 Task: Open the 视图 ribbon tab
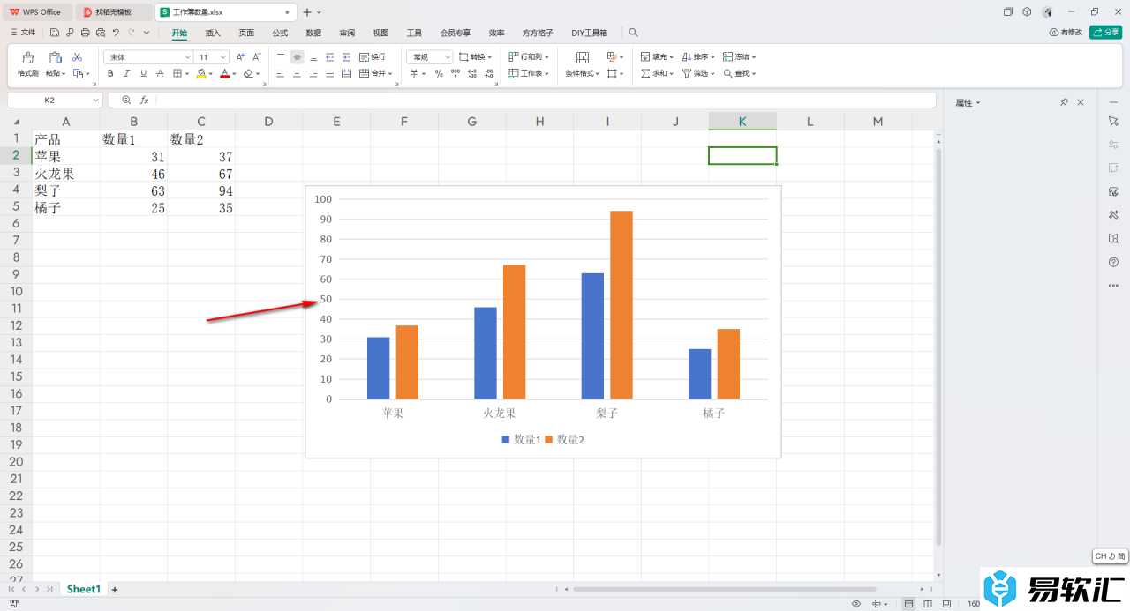(x=380, y=33)
